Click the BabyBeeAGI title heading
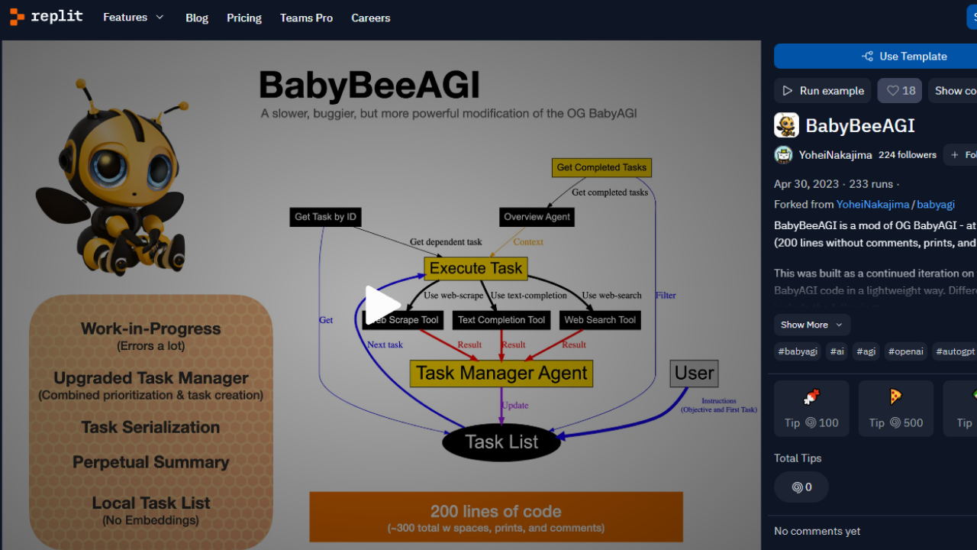Screen dimensions: 977x550 tap(860, 125)
